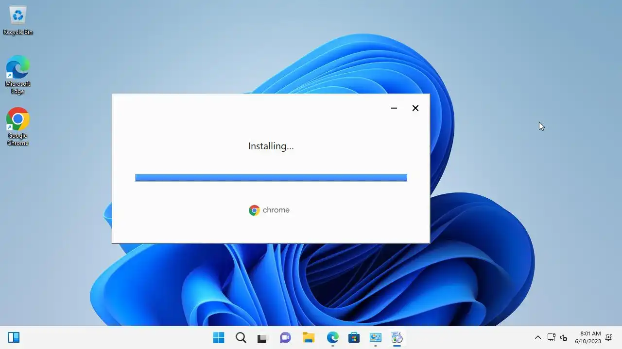Launch Microsoft Edge from taskbar

tap(332, 337)
